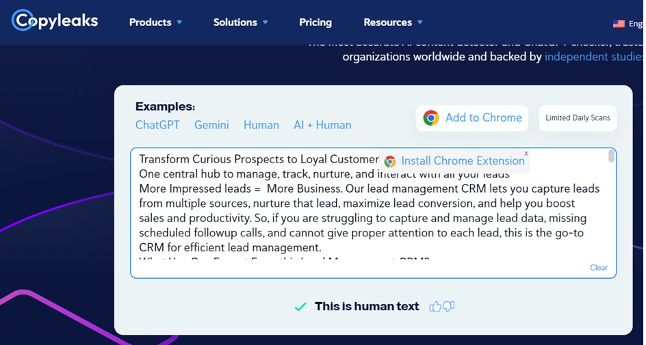Screen dimensions: 646x345
Task: Click the Chrome icon in Install Extension popup
Action: (x=390, y=161)
